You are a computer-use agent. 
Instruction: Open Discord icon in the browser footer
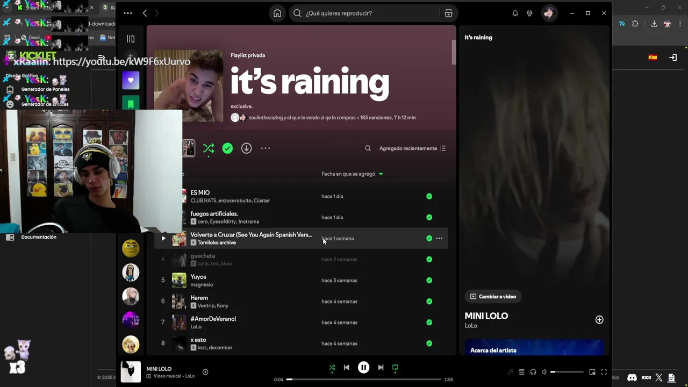632,378
